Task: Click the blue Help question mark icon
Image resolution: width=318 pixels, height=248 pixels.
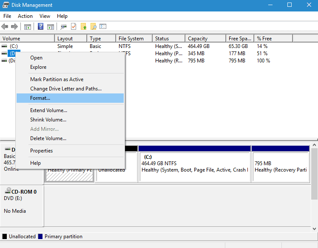Action: [41, 27]
